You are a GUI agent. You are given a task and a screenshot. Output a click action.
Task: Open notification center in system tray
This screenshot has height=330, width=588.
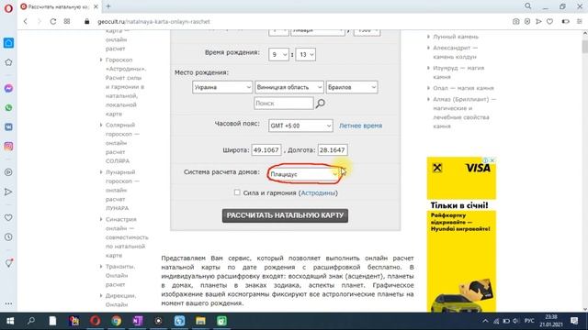[574, 321]
